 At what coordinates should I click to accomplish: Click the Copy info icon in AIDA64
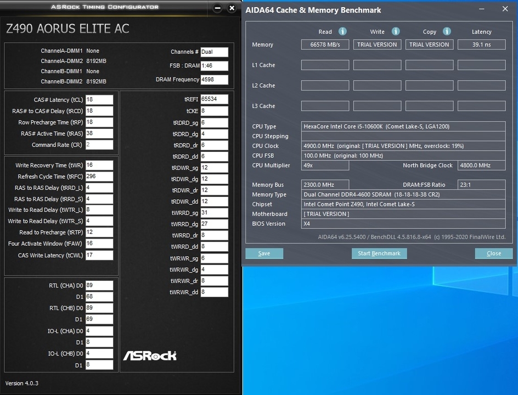[x=447, y=31]
